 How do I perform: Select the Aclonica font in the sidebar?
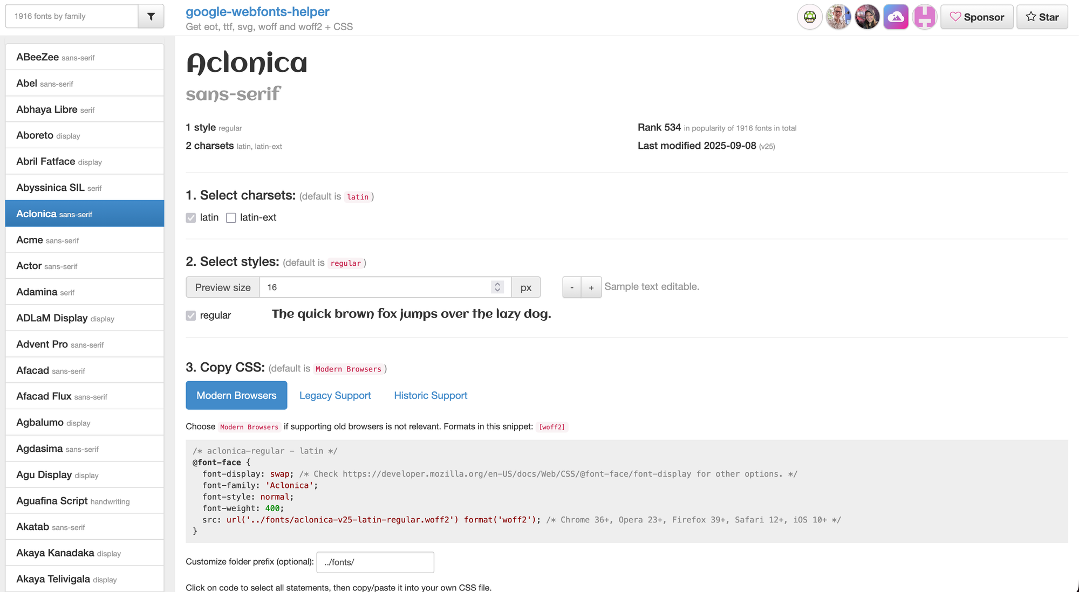(84, 214)
